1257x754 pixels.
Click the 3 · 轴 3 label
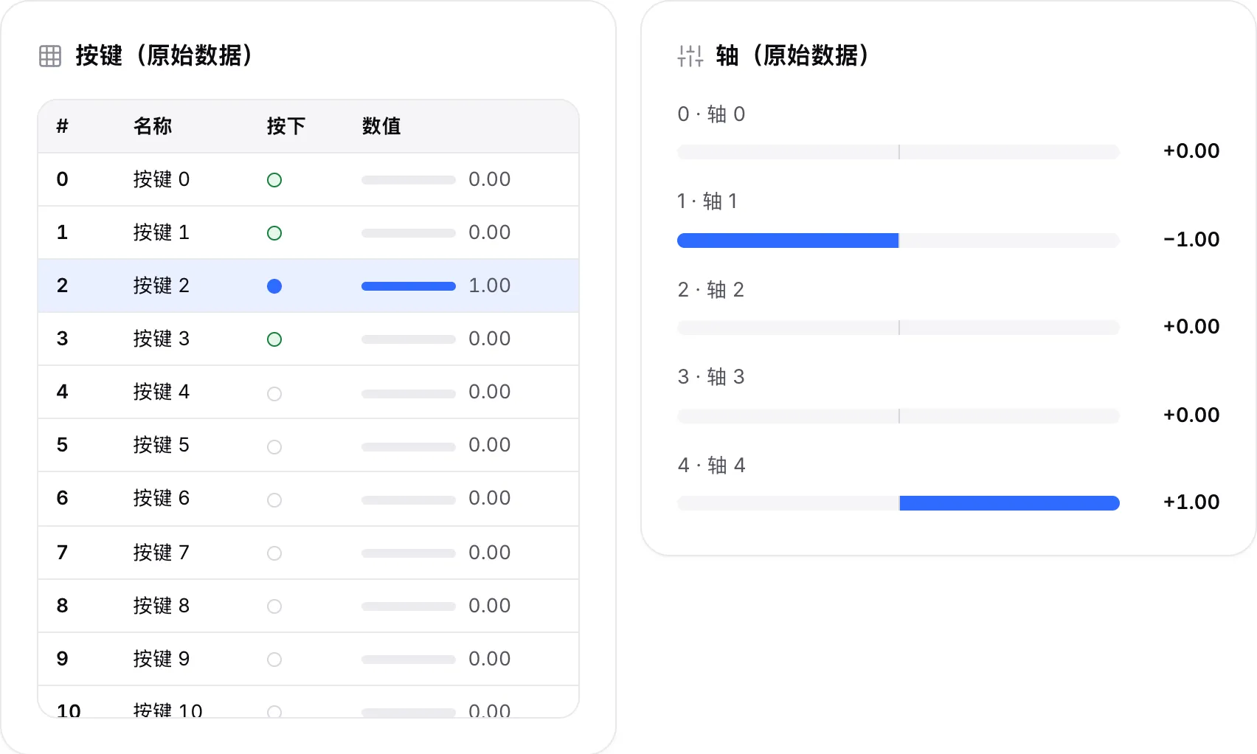(711, 377)
